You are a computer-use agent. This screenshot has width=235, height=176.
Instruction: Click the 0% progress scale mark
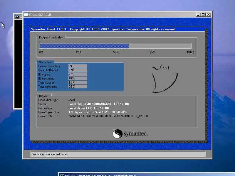(41, 52)
